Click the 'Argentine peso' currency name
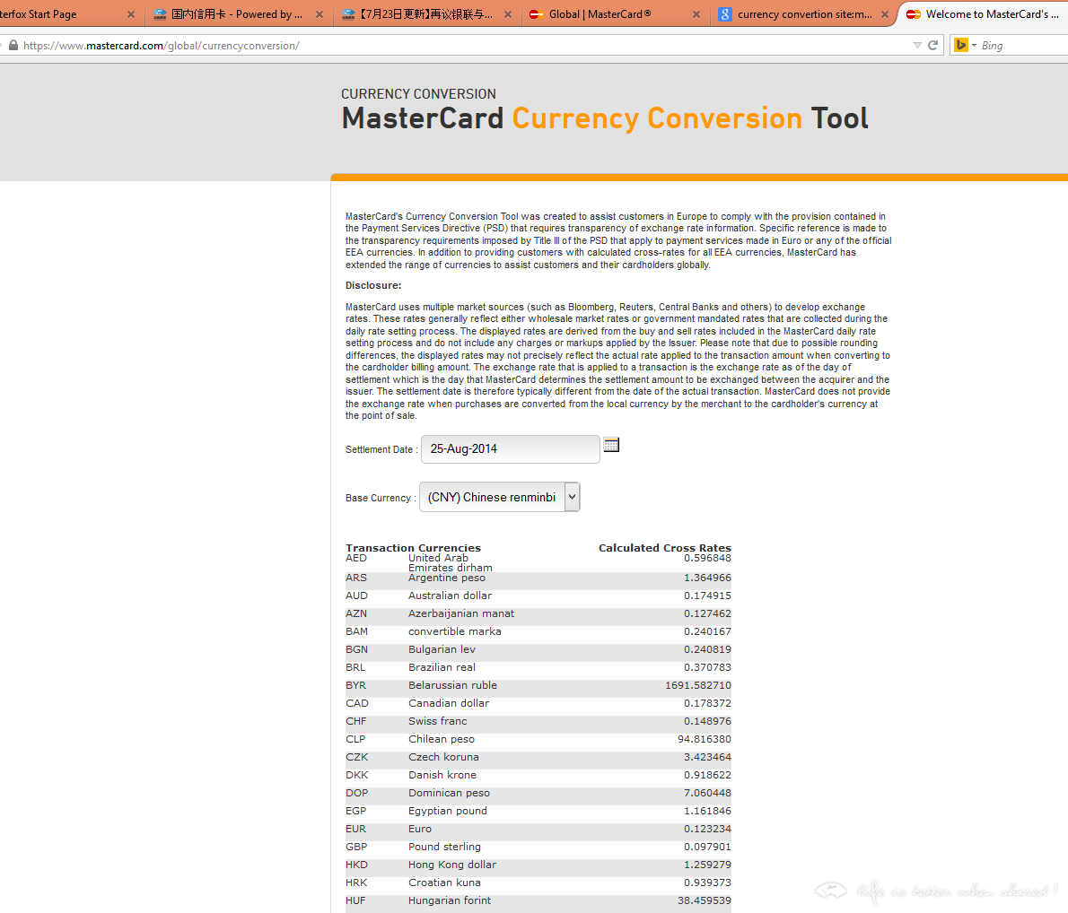1068x913 pixels. (447, 578)
